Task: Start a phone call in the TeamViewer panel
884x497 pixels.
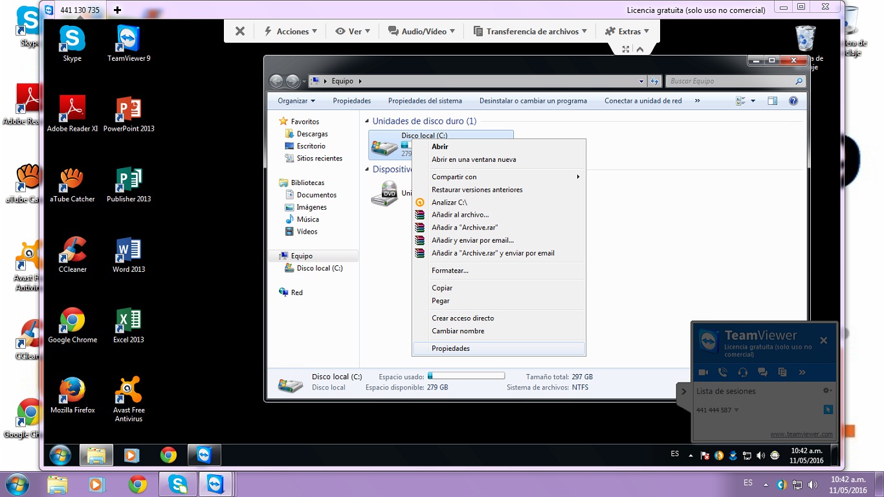Action: coord(723,372)
